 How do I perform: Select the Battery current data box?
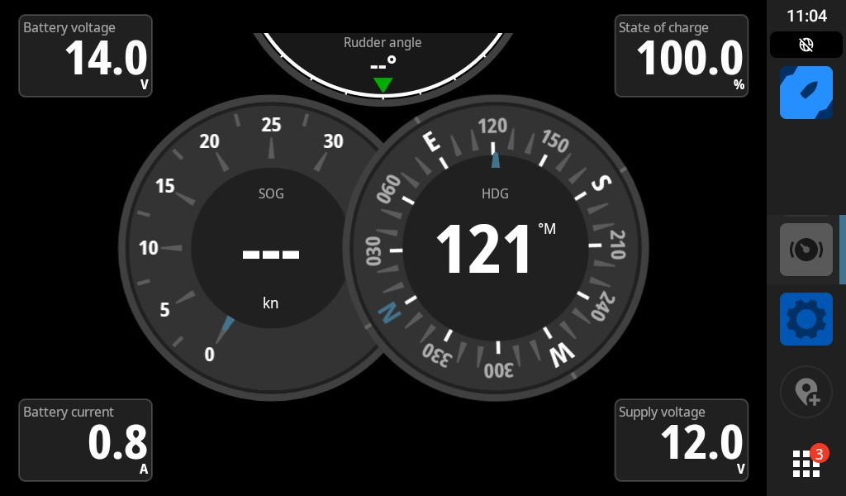tap(85, 440)
